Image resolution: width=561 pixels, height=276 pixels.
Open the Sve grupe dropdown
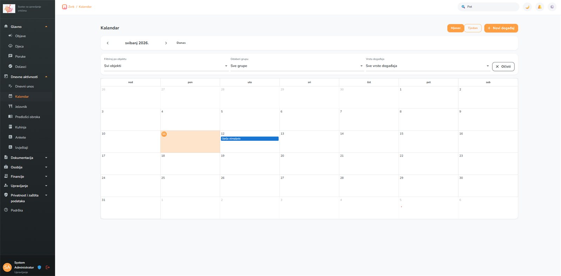pos(297,66)
